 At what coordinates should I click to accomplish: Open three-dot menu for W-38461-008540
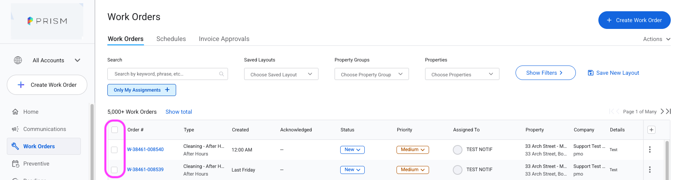(650, 149)
